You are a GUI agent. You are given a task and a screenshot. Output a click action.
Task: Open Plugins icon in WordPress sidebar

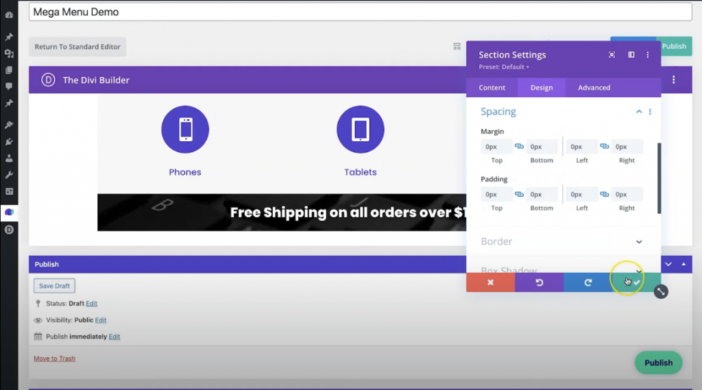pos(9,142)
